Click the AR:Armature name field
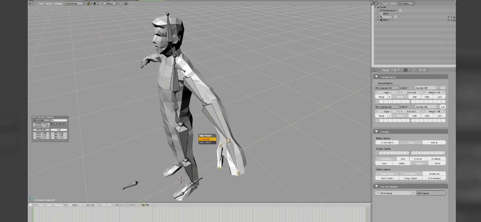Viewport: 481px width, 222px height. point(395,193)
